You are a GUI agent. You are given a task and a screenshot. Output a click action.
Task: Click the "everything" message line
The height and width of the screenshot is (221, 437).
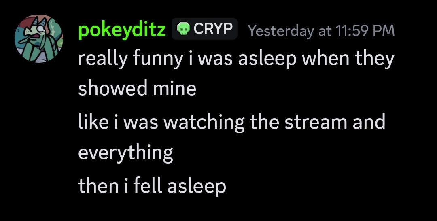125,153
